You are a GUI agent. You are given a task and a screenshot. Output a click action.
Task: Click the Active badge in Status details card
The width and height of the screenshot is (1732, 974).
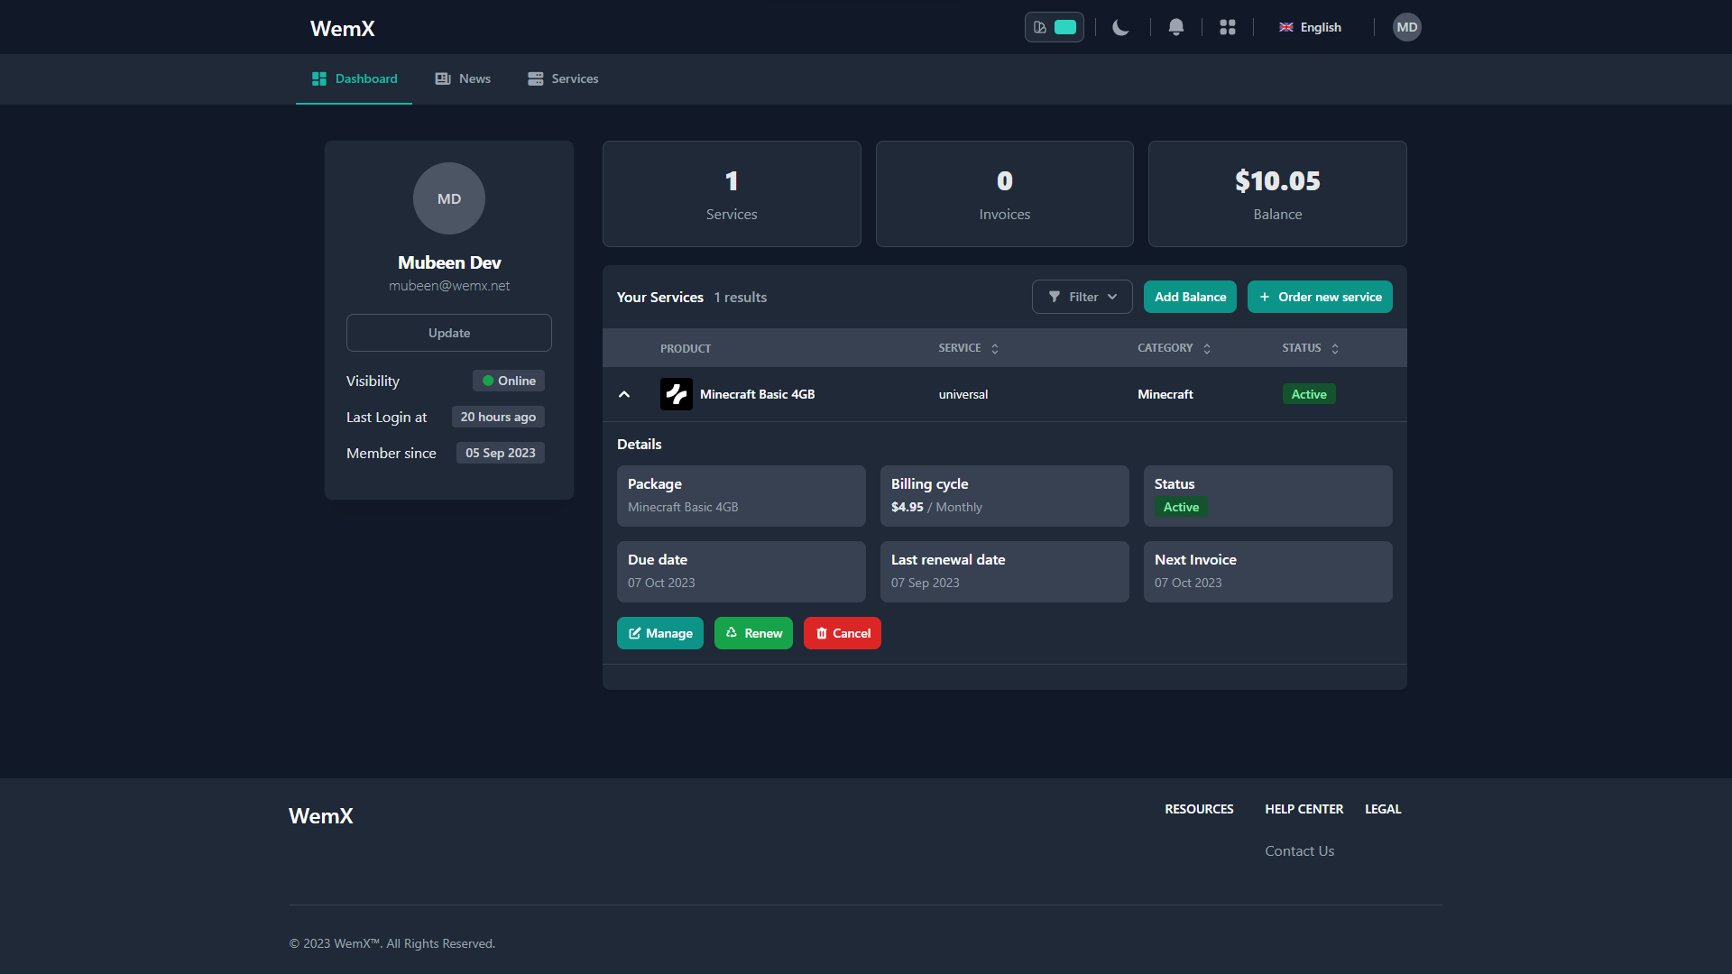coord(1181,507)
